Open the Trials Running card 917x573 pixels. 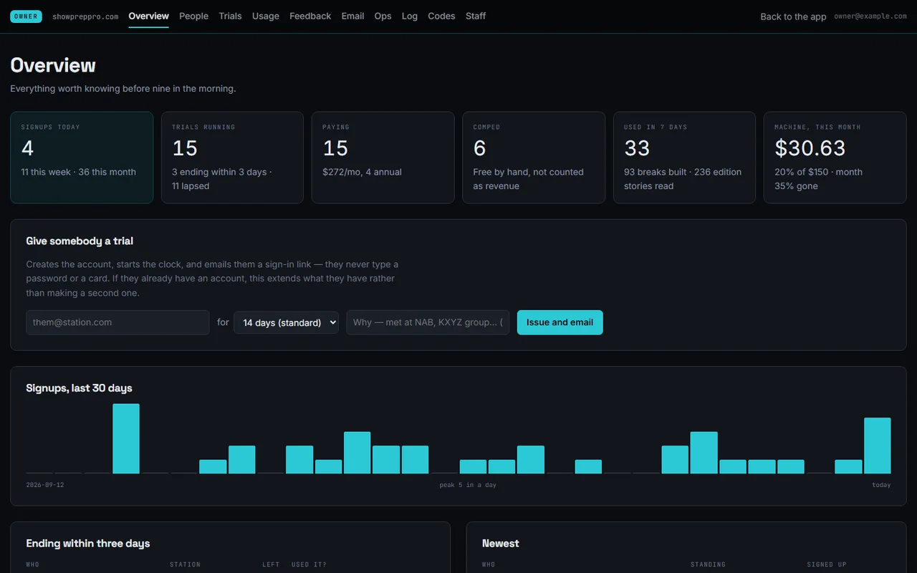pyautogui.click(x=232, y=158)
